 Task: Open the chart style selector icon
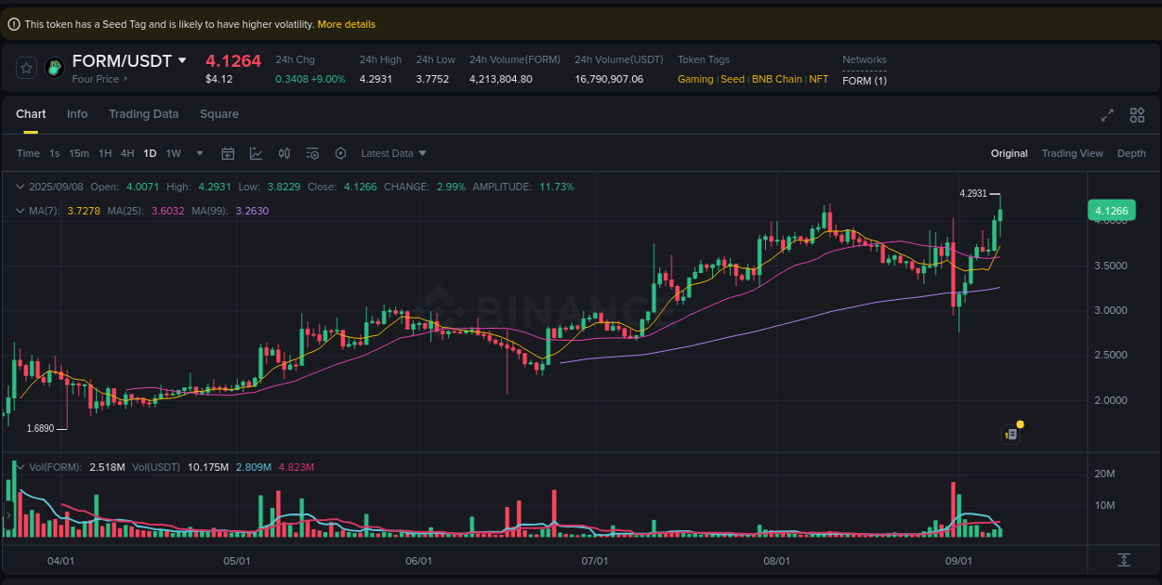(x=256, y=152)
